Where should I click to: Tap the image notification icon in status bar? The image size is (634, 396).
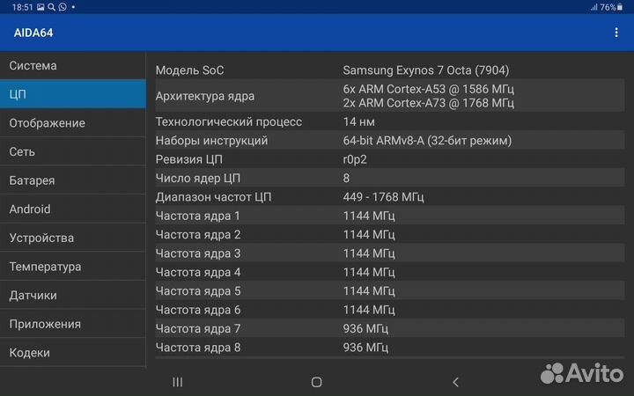(41, 7)
